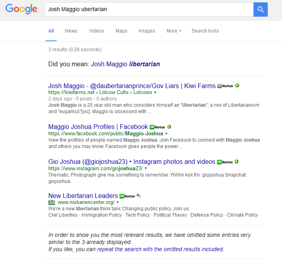Click the search query input field

(x=149, y=10)
